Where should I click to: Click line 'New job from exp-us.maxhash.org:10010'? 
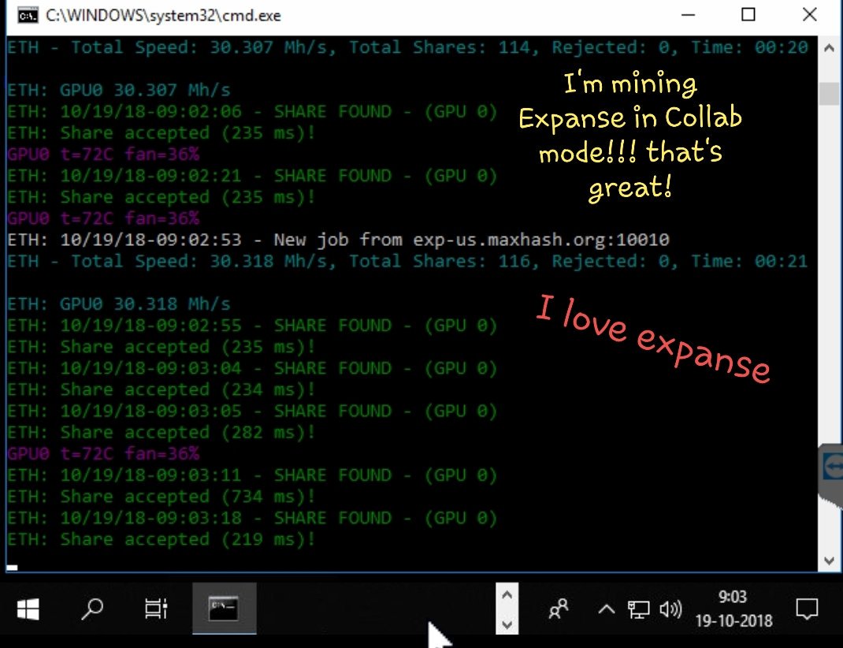coord(338,240)
